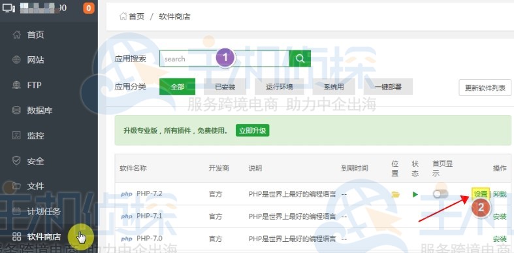The height and width of the screenshot is (253, 514).
Task: Open 计划任务 in the sidebar
Action: pos(44,212)
